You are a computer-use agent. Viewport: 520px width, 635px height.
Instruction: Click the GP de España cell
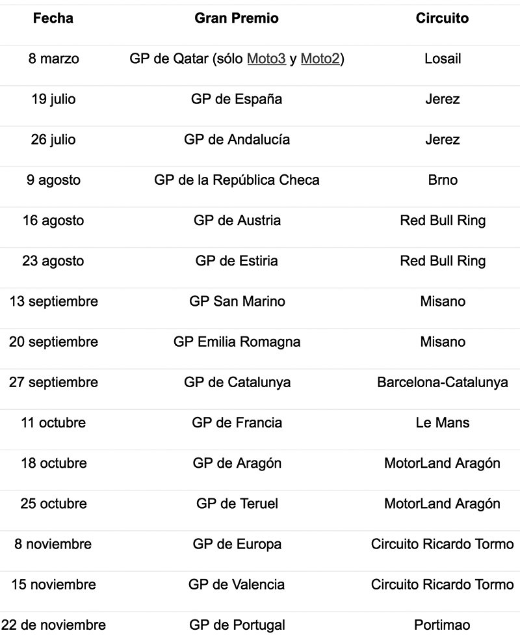(x=237, y=100)
